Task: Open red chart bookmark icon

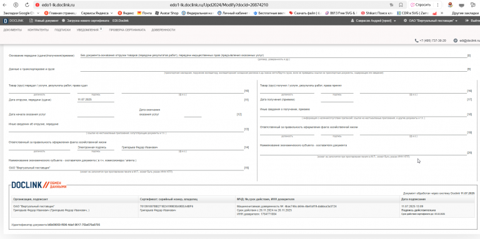Action: (x=434, y=13)
